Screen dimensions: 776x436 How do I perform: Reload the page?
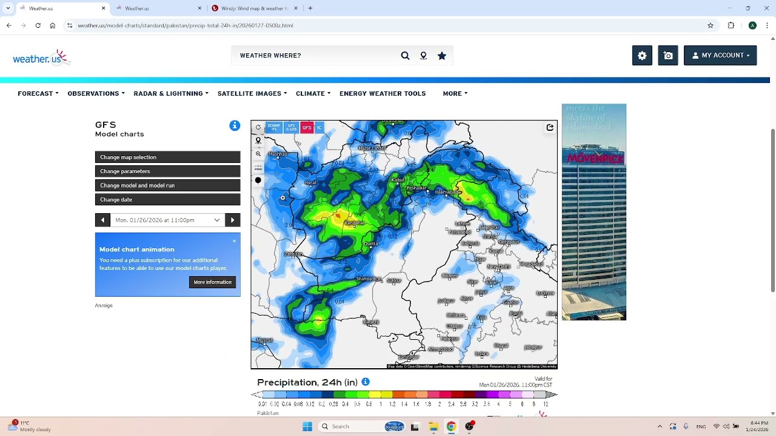[x=38, y=25]
